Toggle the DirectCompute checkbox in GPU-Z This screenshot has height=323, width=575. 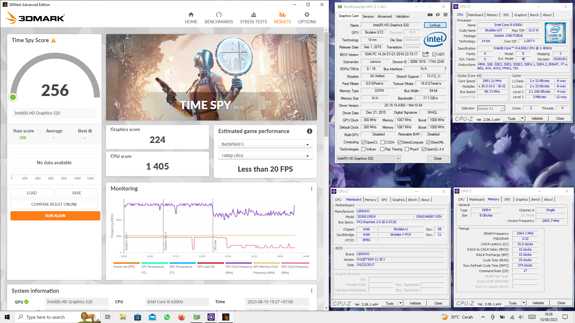[x=400, y=142]
